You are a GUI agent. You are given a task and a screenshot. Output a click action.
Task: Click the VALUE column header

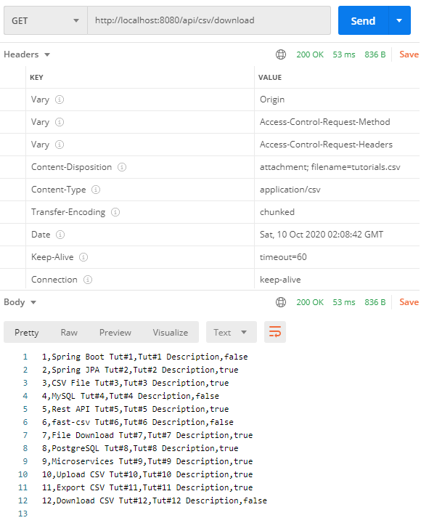click(270, 78)
